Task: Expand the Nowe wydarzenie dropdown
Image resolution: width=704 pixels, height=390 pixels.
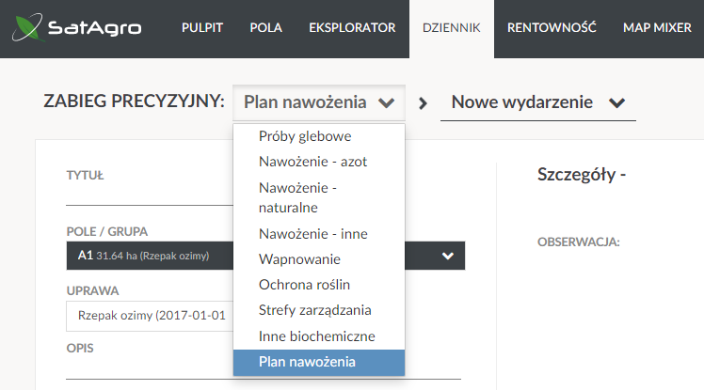Action: tap(537, 102)
